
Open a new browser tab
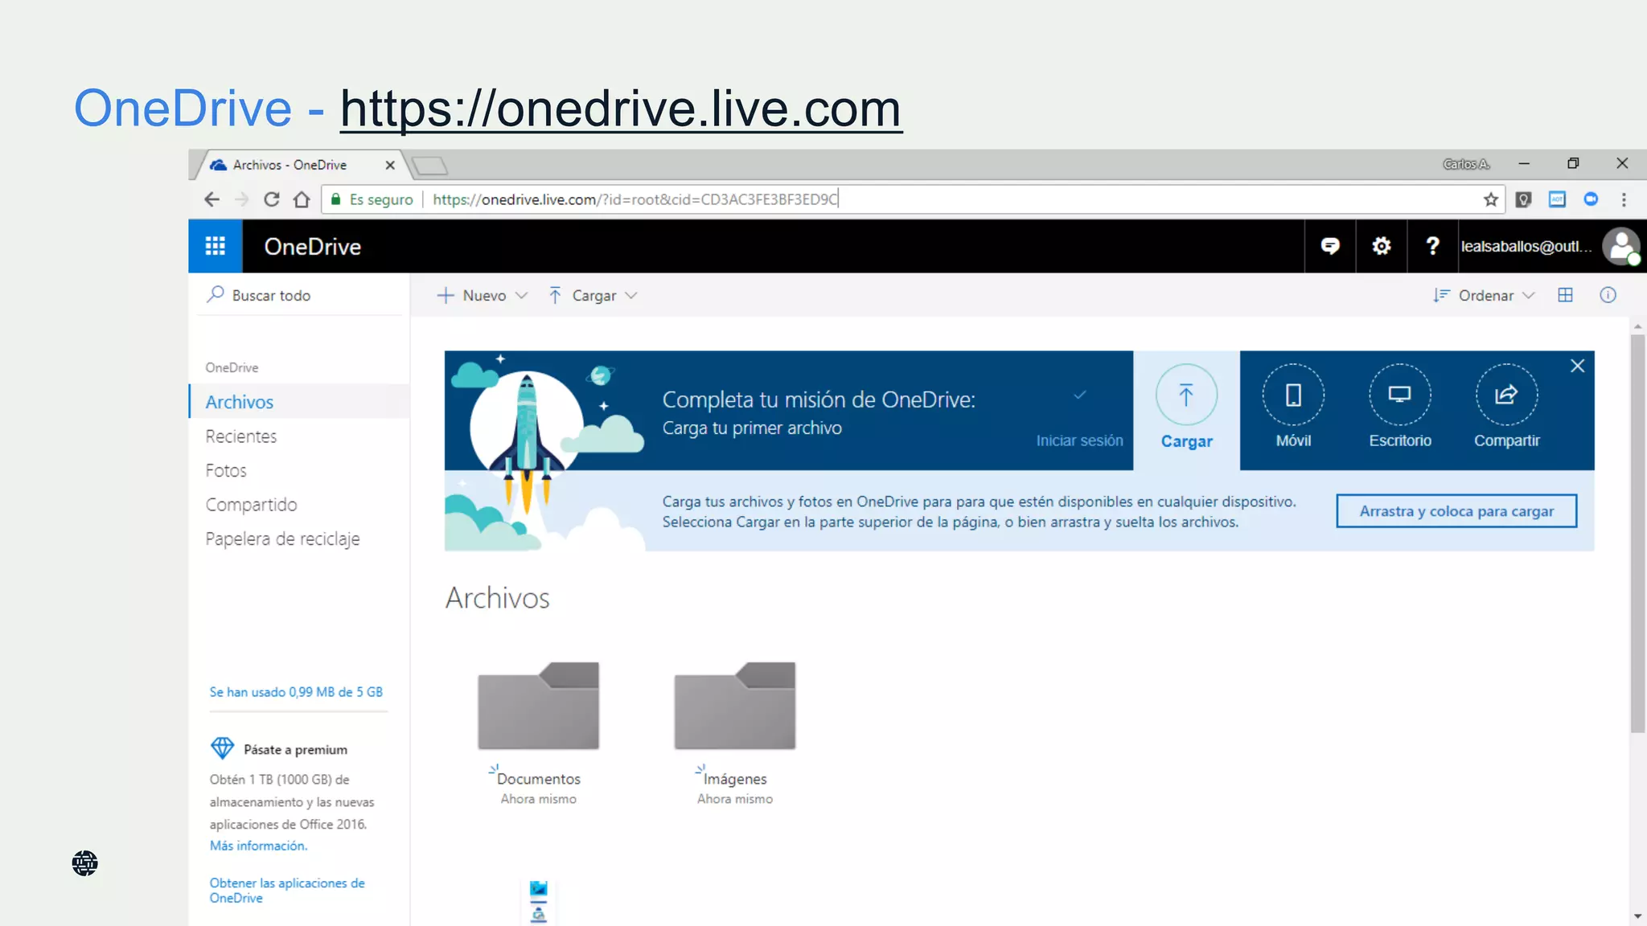[x=430, y=166]
